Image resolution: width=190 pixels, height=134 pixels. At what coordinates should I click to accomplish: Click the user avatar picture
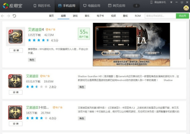[186, 8]
